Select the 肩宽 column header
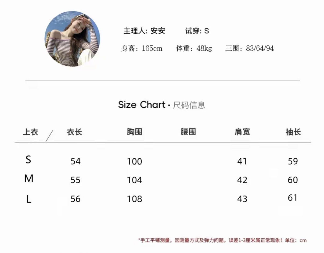Viewport: 324px width, 253px height. pos(242,132)
